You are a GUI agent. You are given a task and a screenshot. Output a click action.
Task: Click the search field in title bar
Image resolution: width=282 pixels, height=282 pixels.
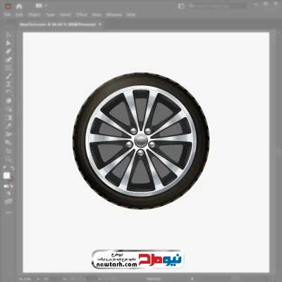217,6
